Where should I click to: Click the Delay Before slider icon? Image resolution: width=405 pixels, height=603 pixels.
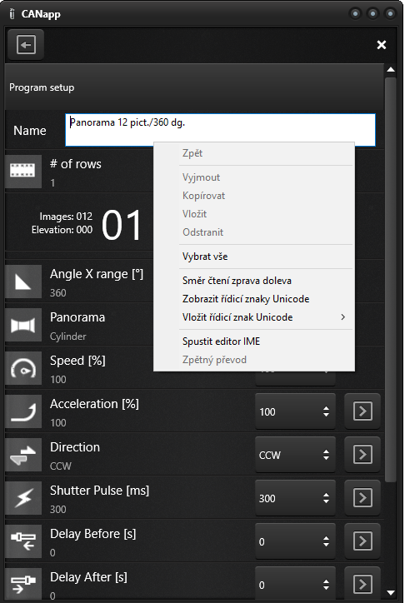point(23,541)
